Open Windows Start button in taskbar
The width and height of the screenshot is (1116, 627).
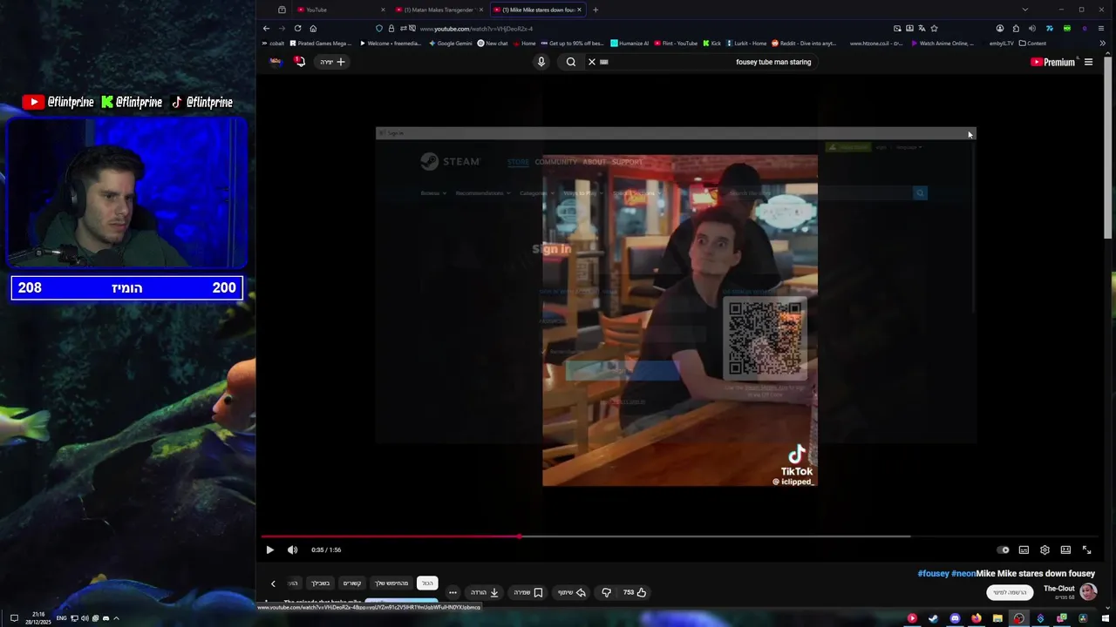(x=1104, y=618)
